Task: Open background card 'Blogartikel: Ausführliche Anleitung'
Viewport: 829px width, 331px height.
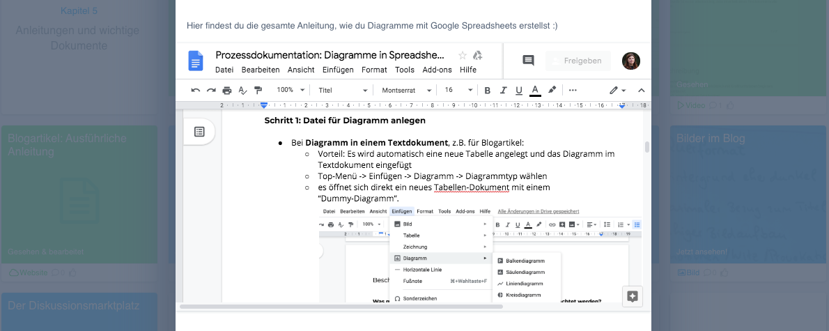Action: tap(79, 194)
